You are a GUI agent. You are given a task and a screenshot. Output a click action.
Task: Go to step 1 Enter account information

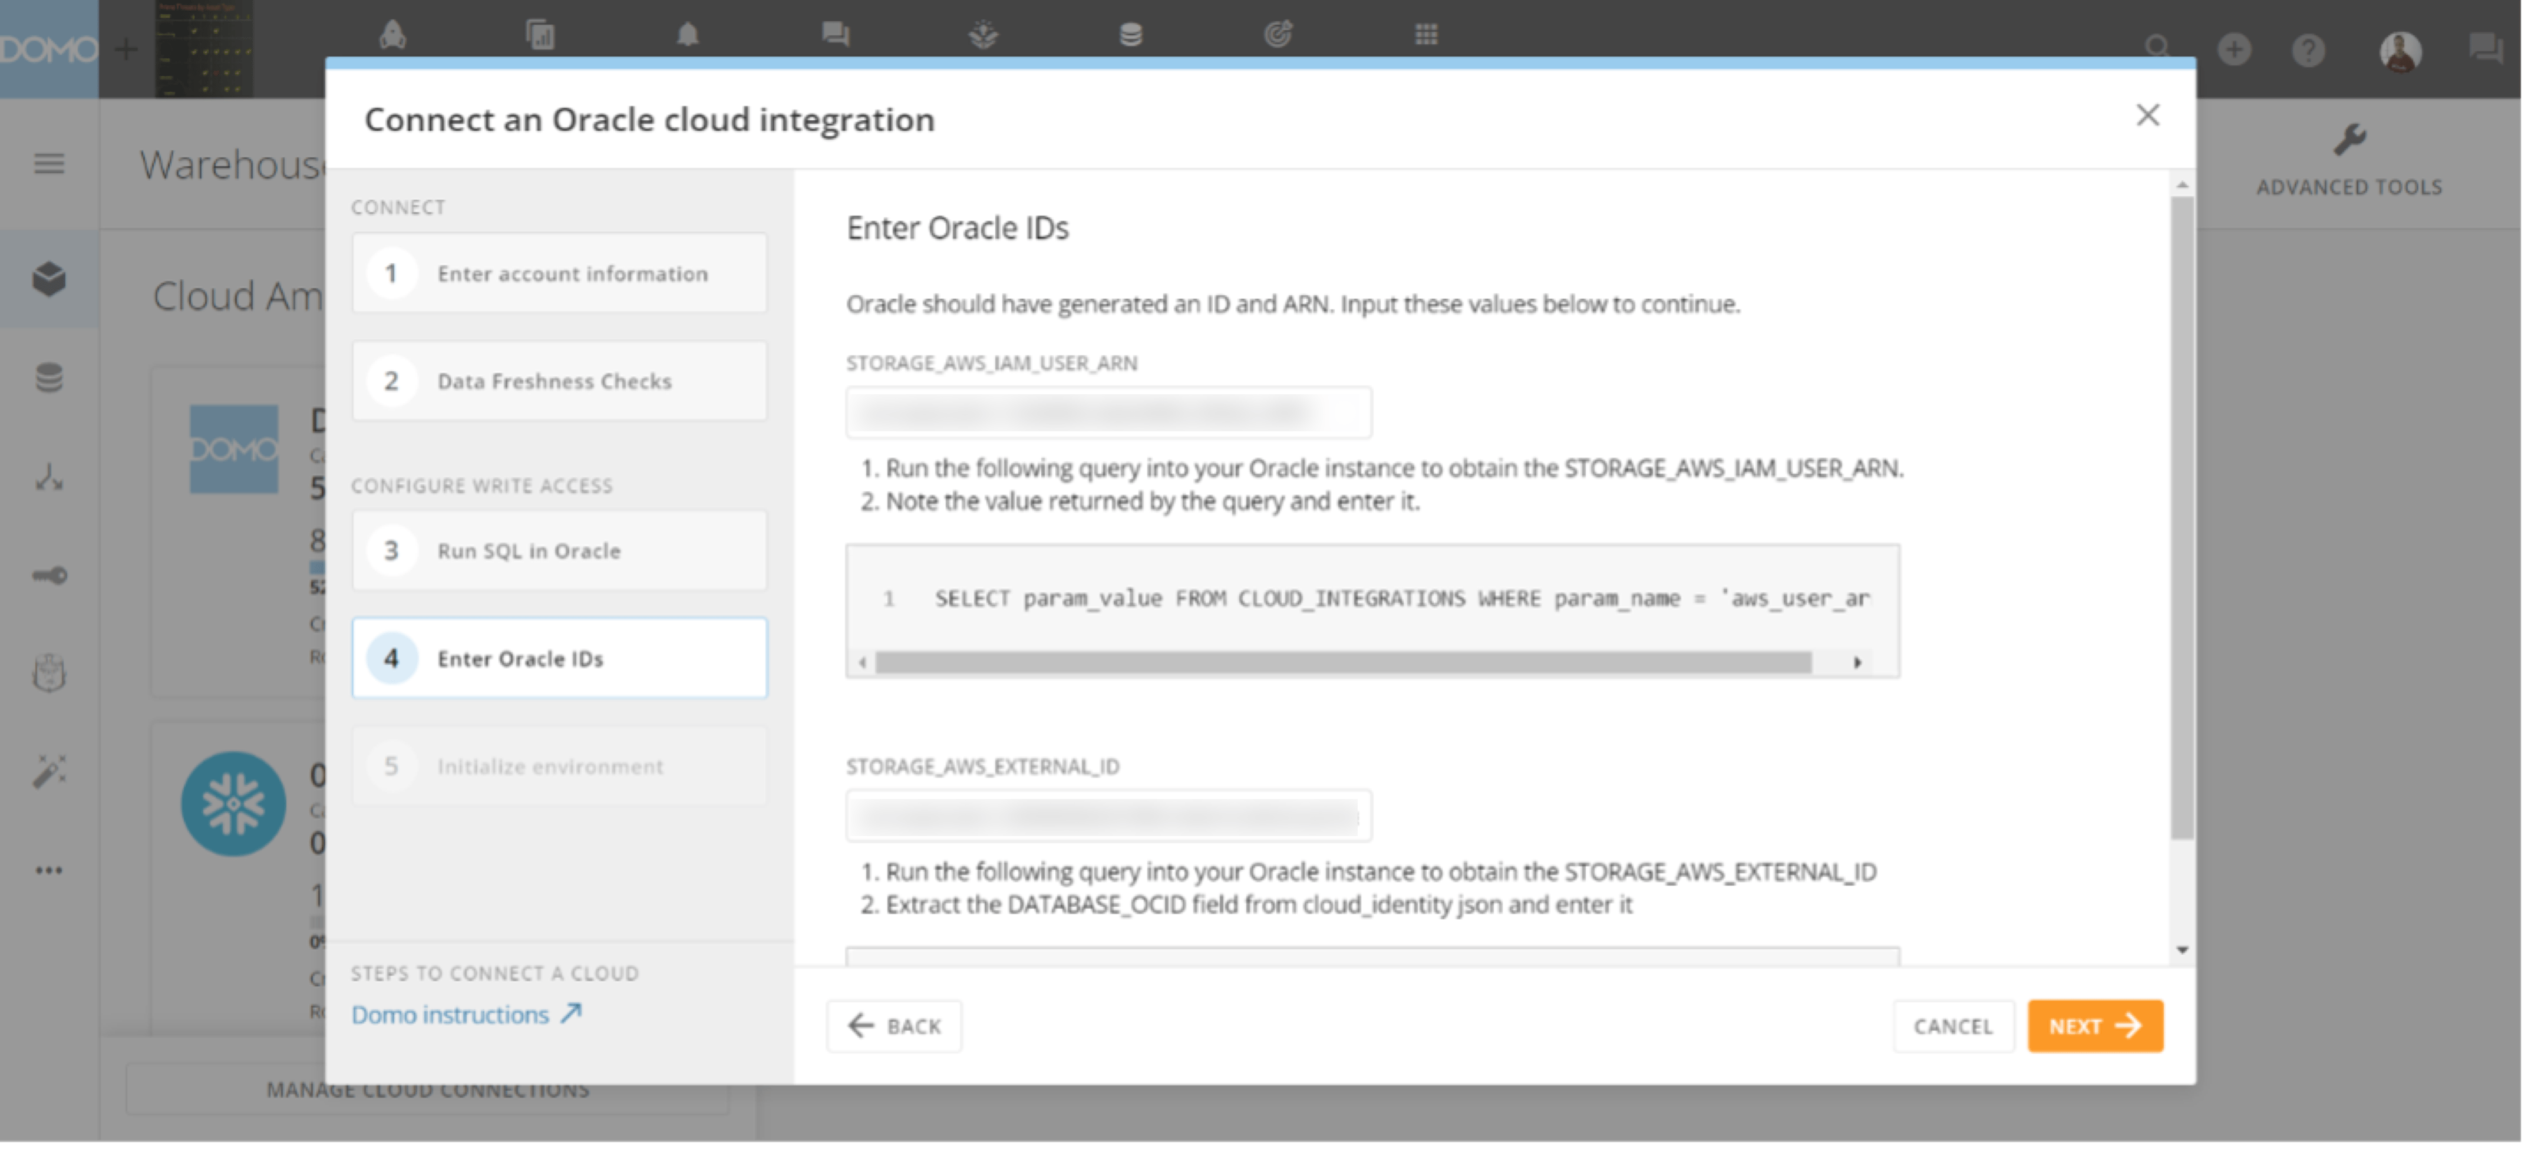(560, 274)
